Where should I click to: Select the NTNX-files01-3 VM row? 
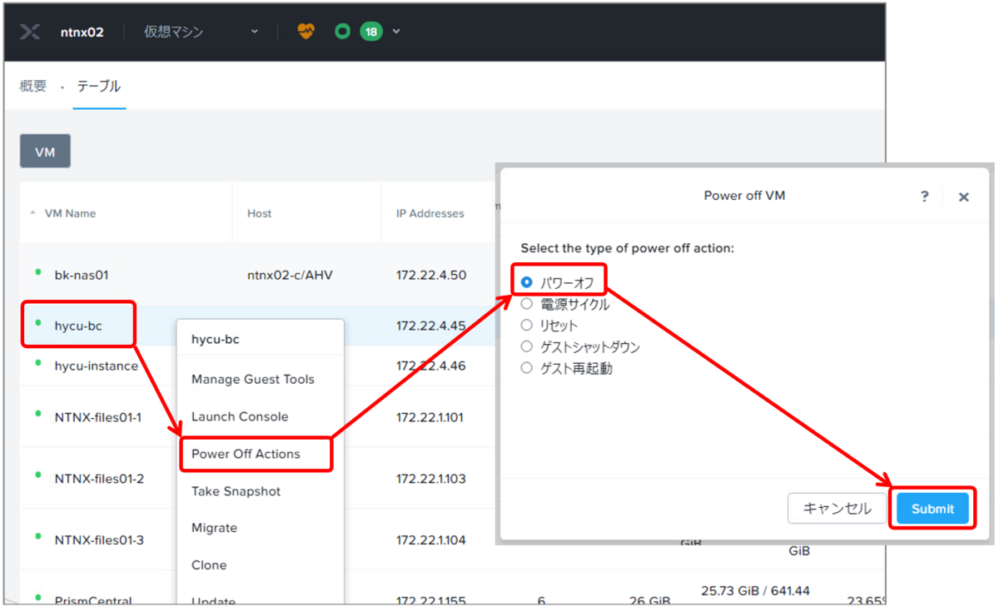click(99, 540)
